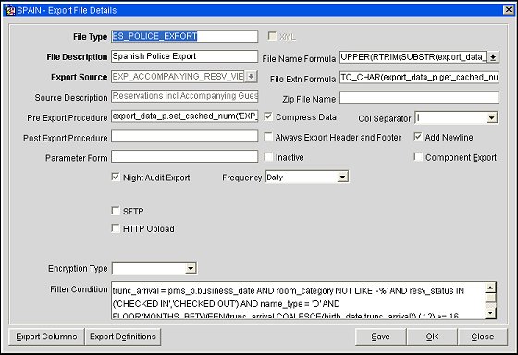Screen dimensions: 518x355
Task: Open the File Name Formula editor arrow
Action: tap(493, 57)
